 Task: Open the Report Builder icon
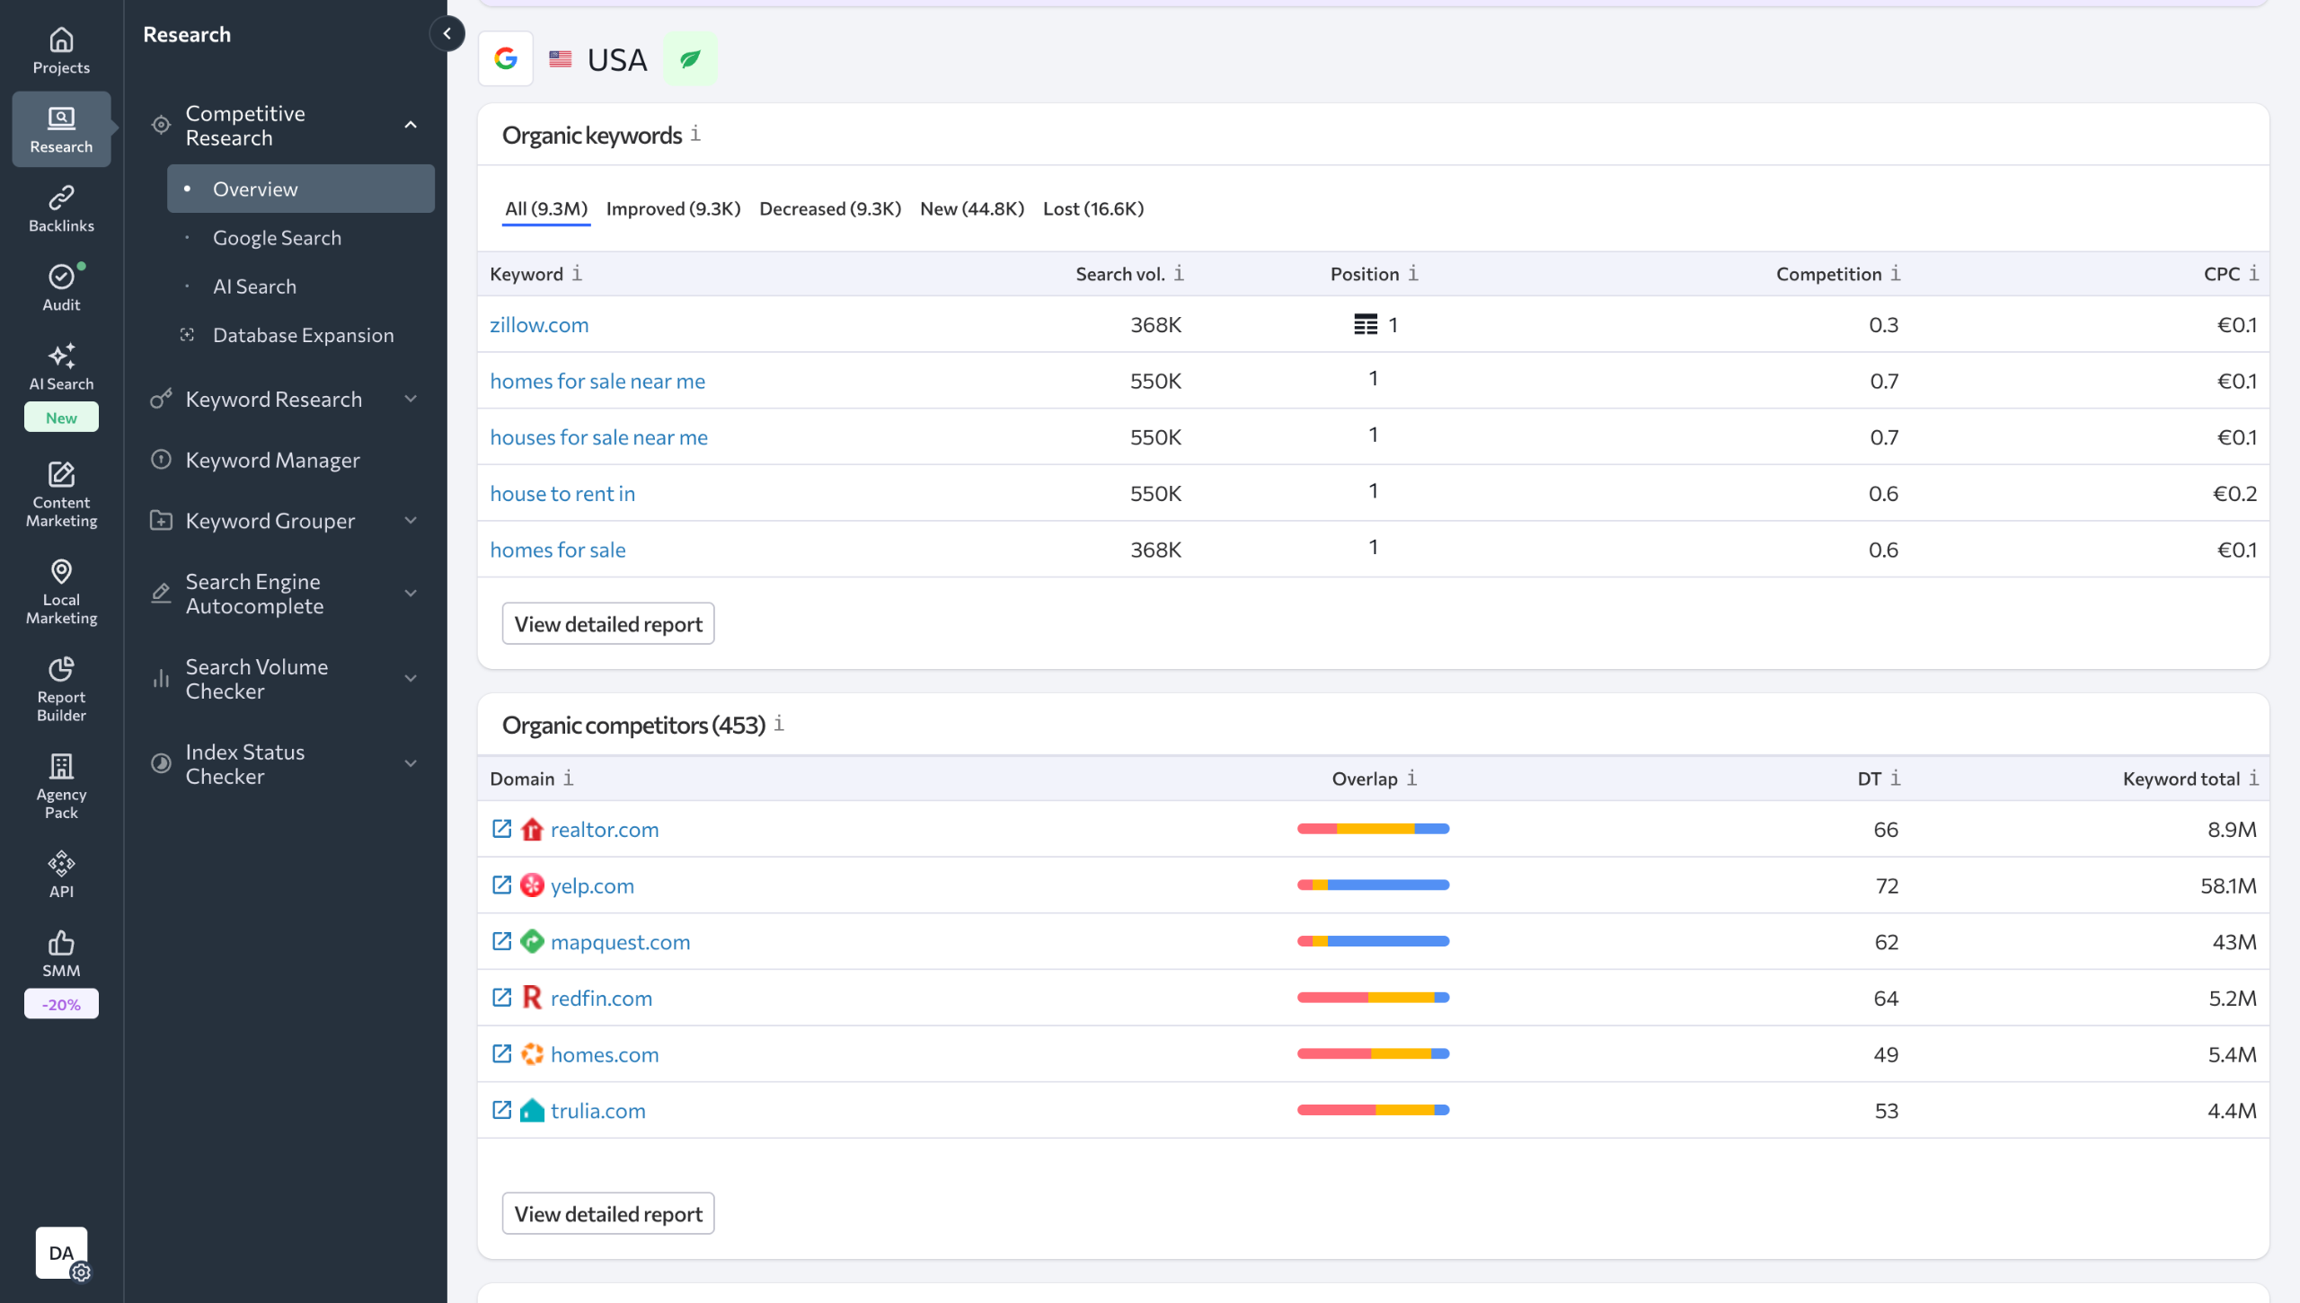click(61, 669)
